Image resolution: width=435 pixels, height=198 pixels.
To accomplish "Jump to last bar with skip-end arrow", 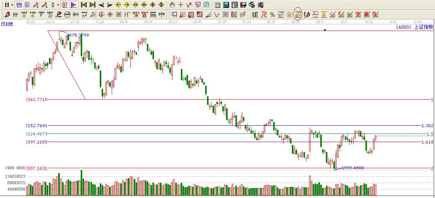I will (x=92, y=5).
